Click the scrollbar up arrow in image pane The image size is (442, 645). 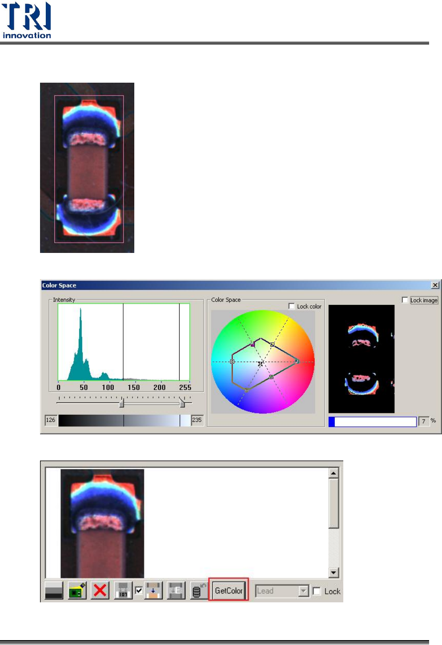pyautogui.click(x=334, y=473)
